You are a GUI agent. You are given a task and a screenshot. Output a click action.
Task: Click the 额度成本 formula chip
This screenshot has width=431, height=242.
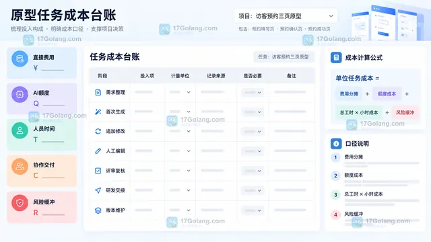[x=387, y=94]
